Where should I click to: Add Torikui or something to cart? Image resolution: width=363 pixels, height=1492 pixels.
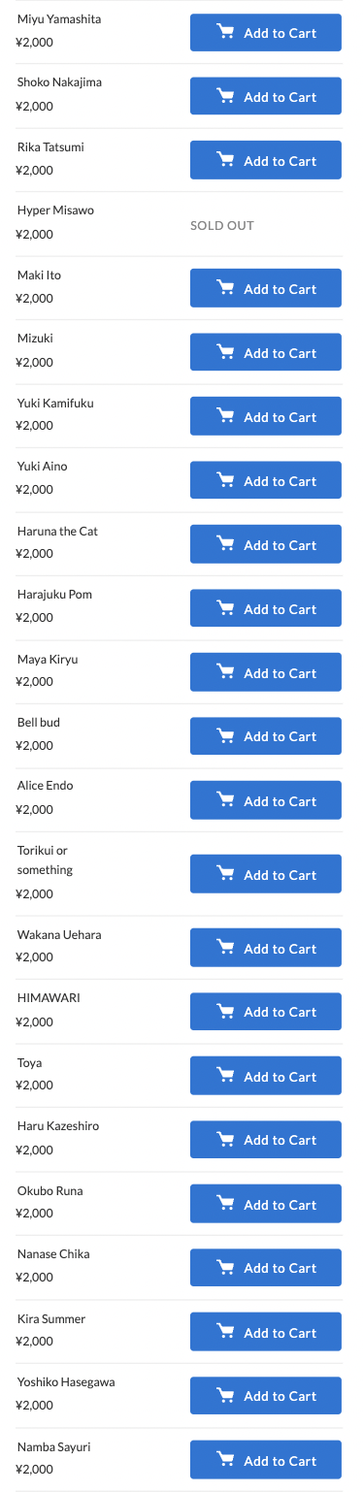[266, 875]
